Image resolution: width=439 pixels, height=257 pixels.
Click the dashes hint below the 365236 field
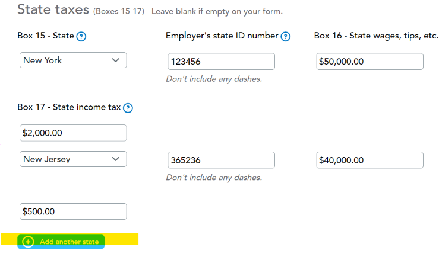pos(214,177)
